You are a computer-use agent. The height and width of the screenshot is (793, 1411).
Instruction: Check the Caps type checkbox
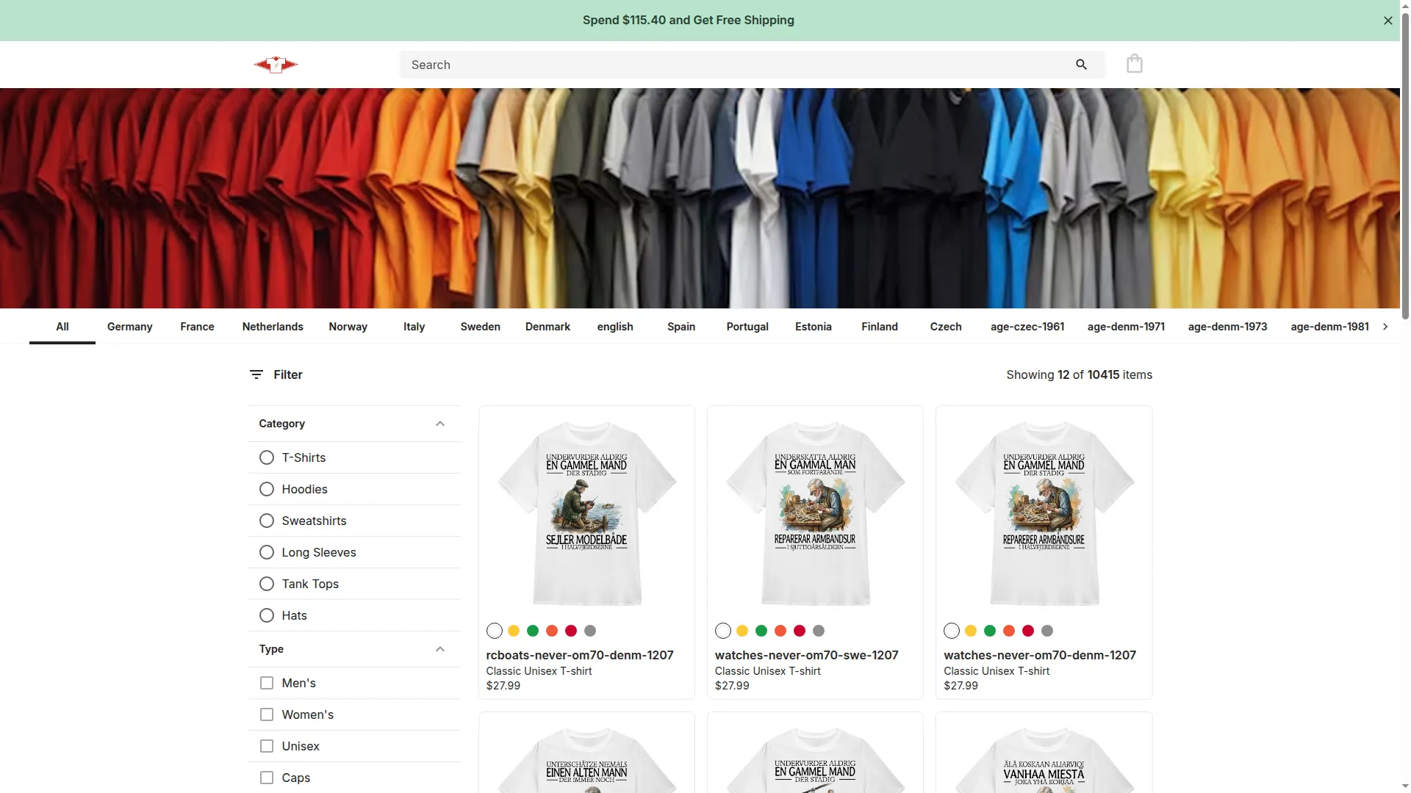click(267, 778)
